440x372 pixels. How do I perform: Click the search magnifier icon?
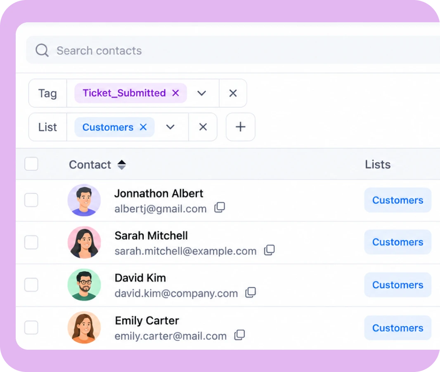(42, 50)
